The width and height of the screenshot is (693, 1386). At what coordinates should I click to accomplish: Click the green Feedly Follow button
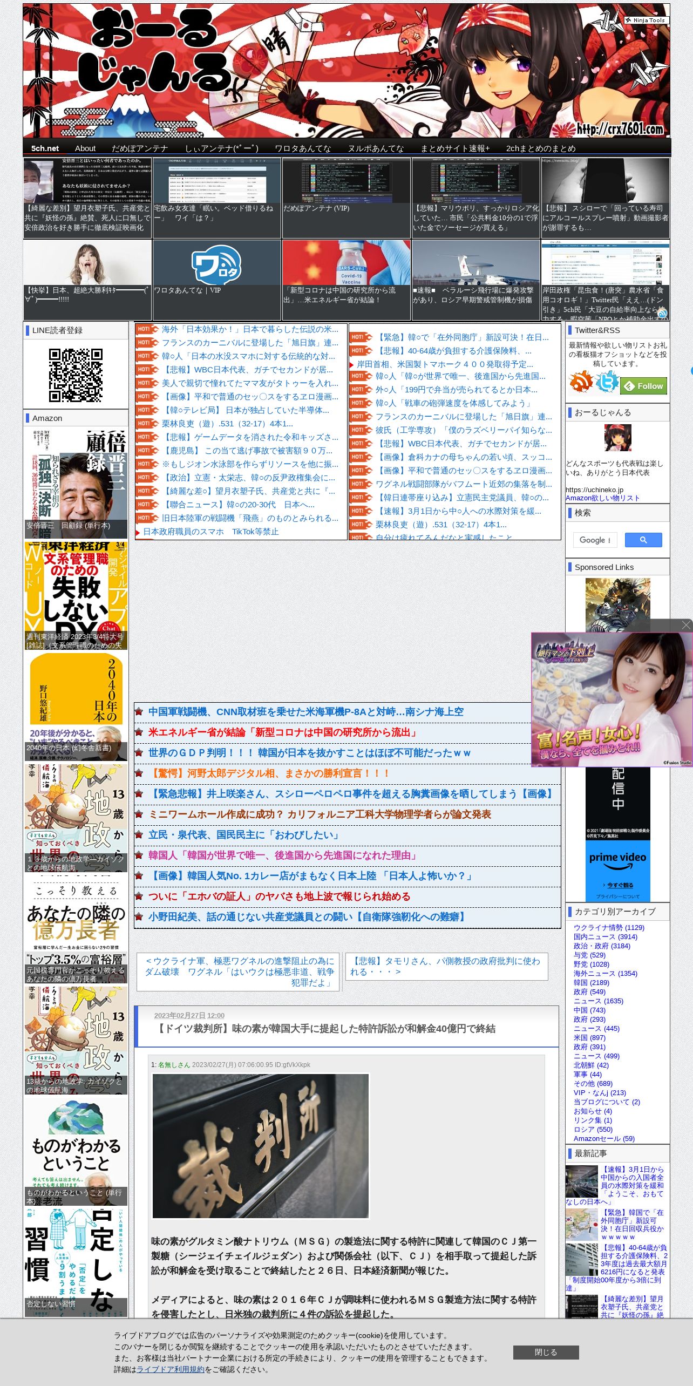pyautogui.click(x=644, y=386)
